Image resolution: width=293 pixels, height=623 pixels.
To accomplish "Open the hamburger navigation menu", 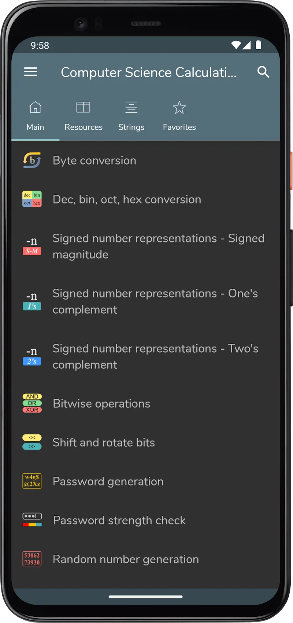I will pyautogui.click(x=31, y=72).
